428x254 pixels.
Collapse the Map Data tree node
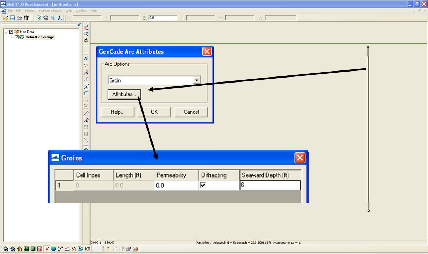[x=6, y=32]
